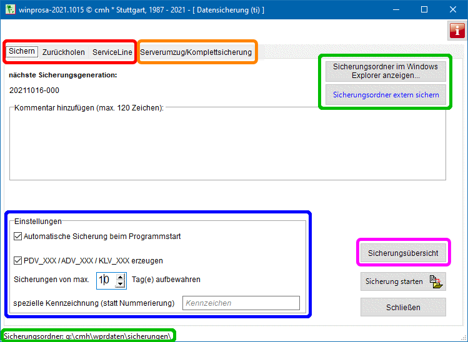The height and width of the screenshot is (342, 468).
Task: Click the Sicherungsordner path in status bar
Action: 87,336
